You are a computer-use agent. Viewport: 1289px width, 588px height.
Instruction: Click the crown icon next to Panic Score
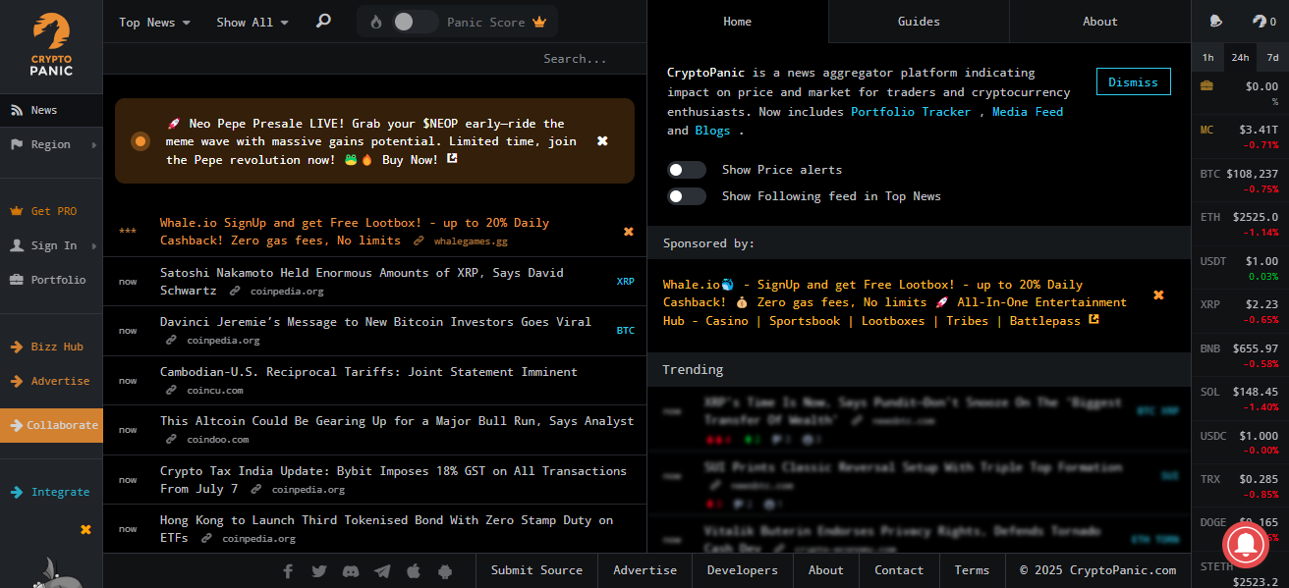539,22
